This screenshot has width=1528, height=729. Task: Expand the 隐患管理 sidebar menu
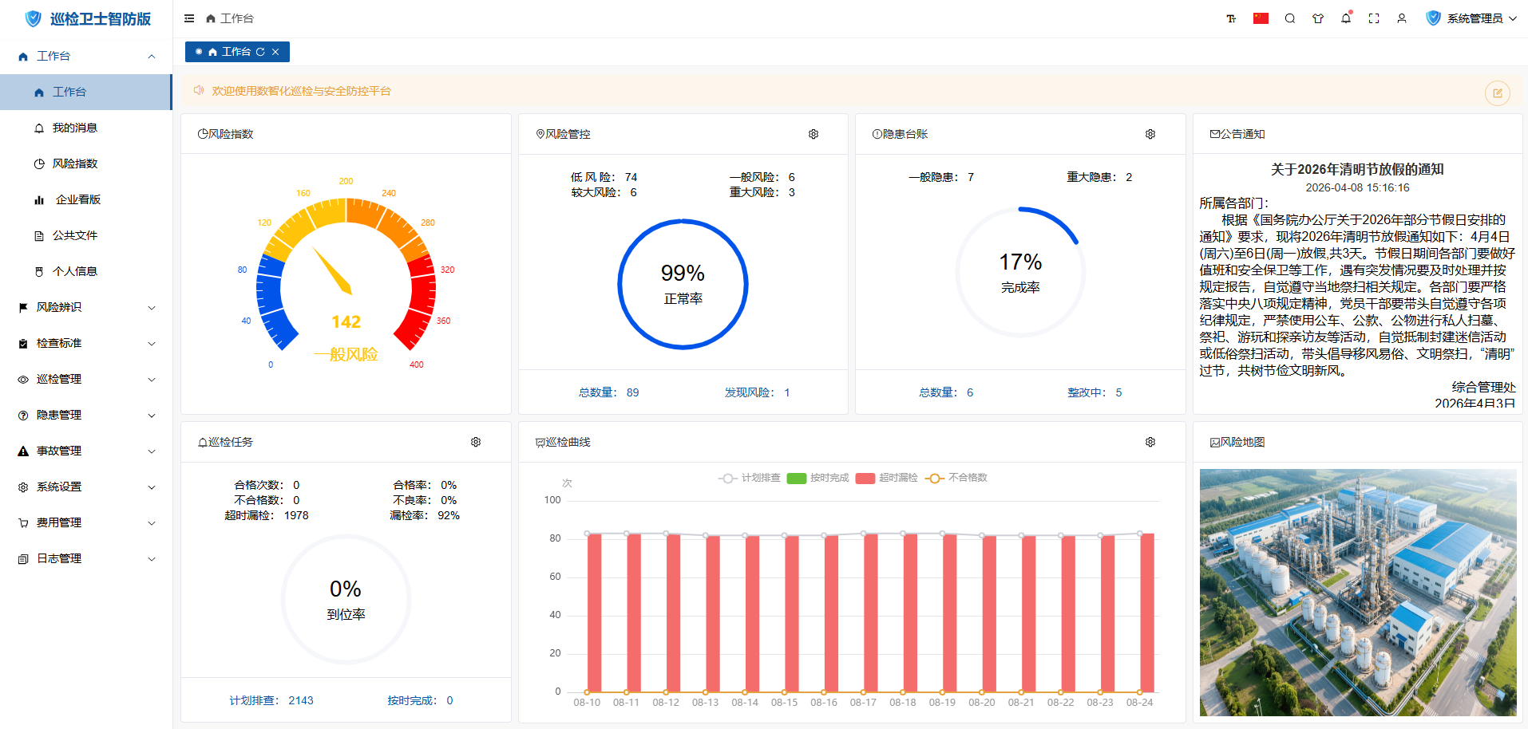coord(86,415)
